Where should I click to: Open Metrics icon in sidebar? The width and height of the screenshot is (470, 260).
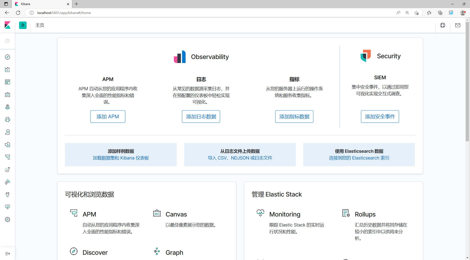pyautogui.click(x=8, y=132)
